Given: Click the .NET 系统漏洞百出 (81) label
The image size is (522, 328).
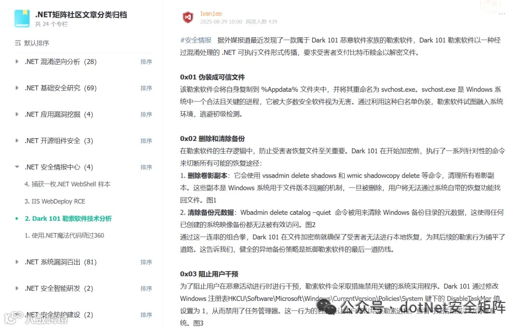Looking at the screenshot, I should coord(60,262).
